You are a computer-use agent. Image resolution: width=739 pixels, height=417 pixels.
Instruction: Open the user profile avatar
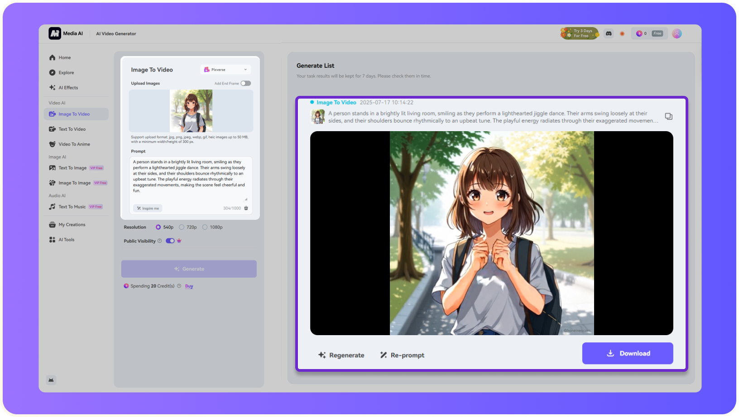click(677, 33)
